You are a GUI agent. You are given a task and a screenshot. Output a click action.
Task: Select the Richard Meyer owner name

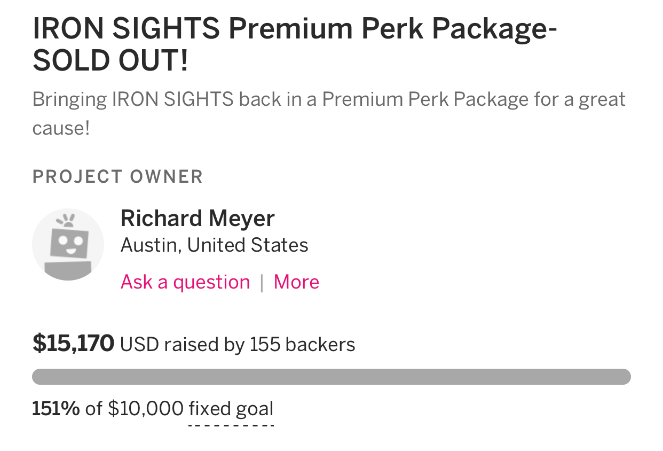pos(198,218)
